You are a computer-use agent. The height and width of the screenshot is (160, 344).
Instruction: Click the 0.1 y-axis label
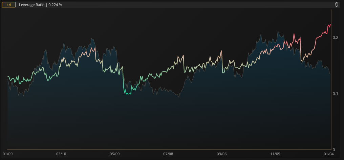[x=336, y=94]
